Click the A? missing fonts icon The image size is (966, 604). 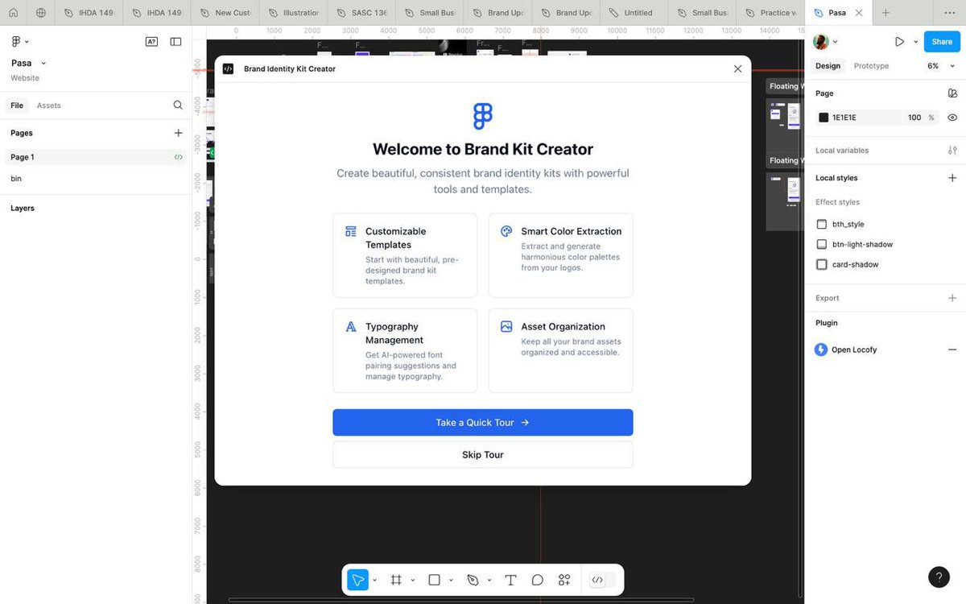[151, 41]
